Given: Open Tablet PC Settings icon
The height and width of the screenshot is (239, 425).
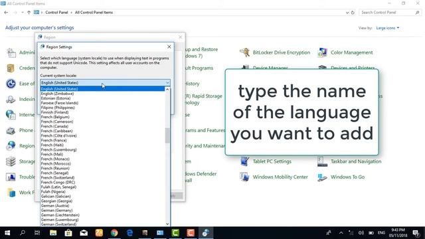Looking at the screenshot, I should 244,161.
